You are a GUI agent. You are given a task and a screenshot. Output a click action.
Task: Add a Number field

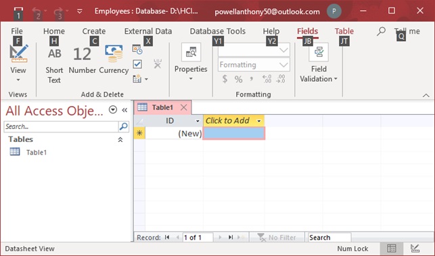click(x=82, y=60)
